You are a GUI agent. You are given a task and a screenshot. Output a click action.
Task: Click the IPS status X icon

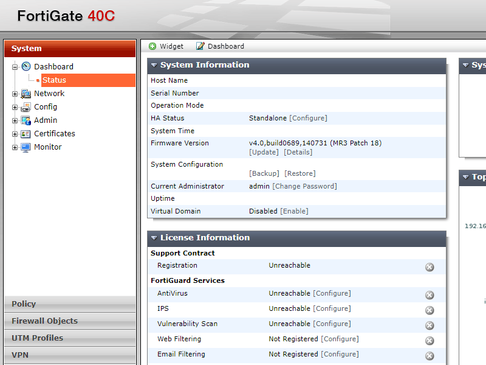click(x=430, y=310)
